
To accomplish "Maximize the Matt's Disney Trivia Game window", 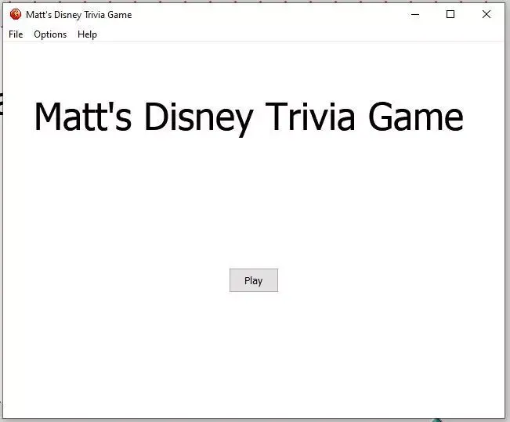I will [450, 14].
